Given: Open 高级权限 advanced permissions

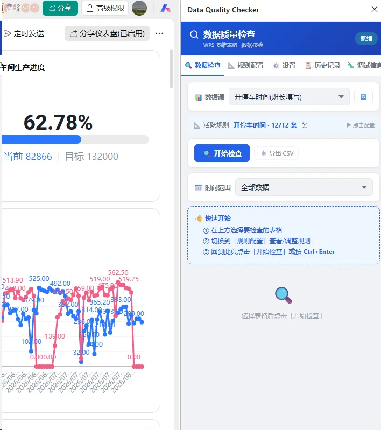Looking at the screenshot, I should click(x=105, y=8).
